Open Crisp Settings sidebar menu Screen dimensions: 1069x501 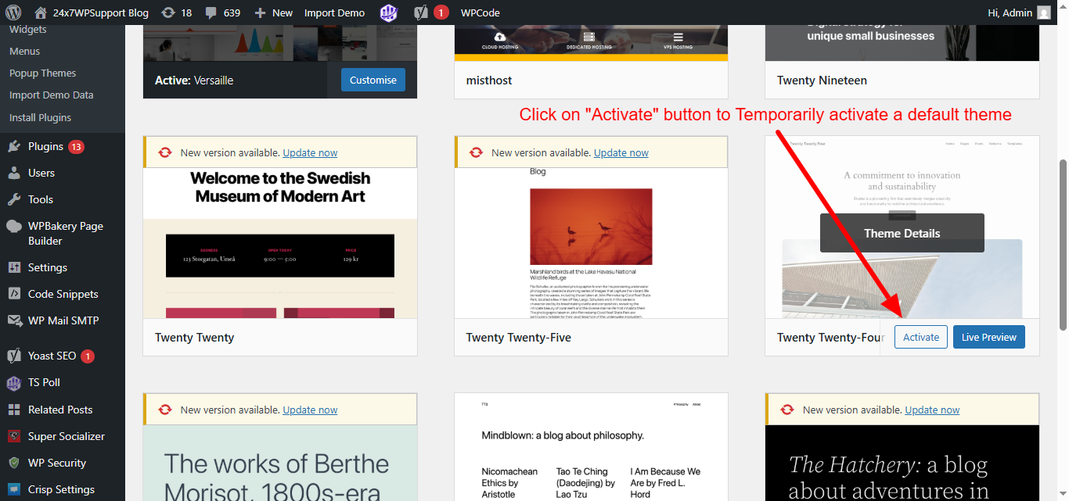click(x=63, y=489)
